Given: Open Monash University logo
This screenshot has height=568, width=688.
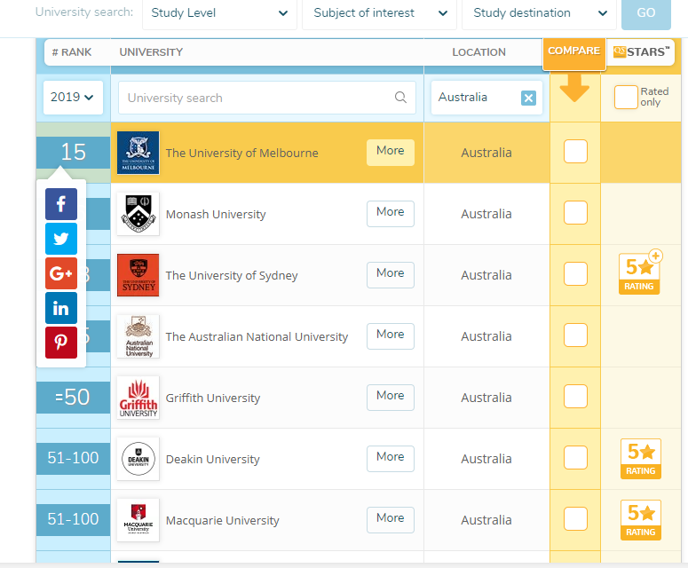Looking at the screenshot, I should (138, 214).
